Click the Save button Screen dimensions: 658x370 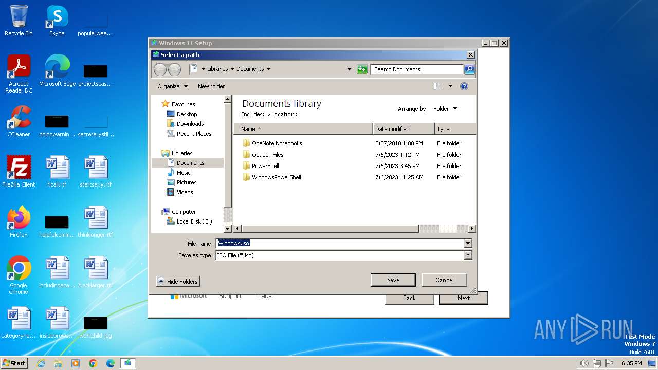point(393,280)
